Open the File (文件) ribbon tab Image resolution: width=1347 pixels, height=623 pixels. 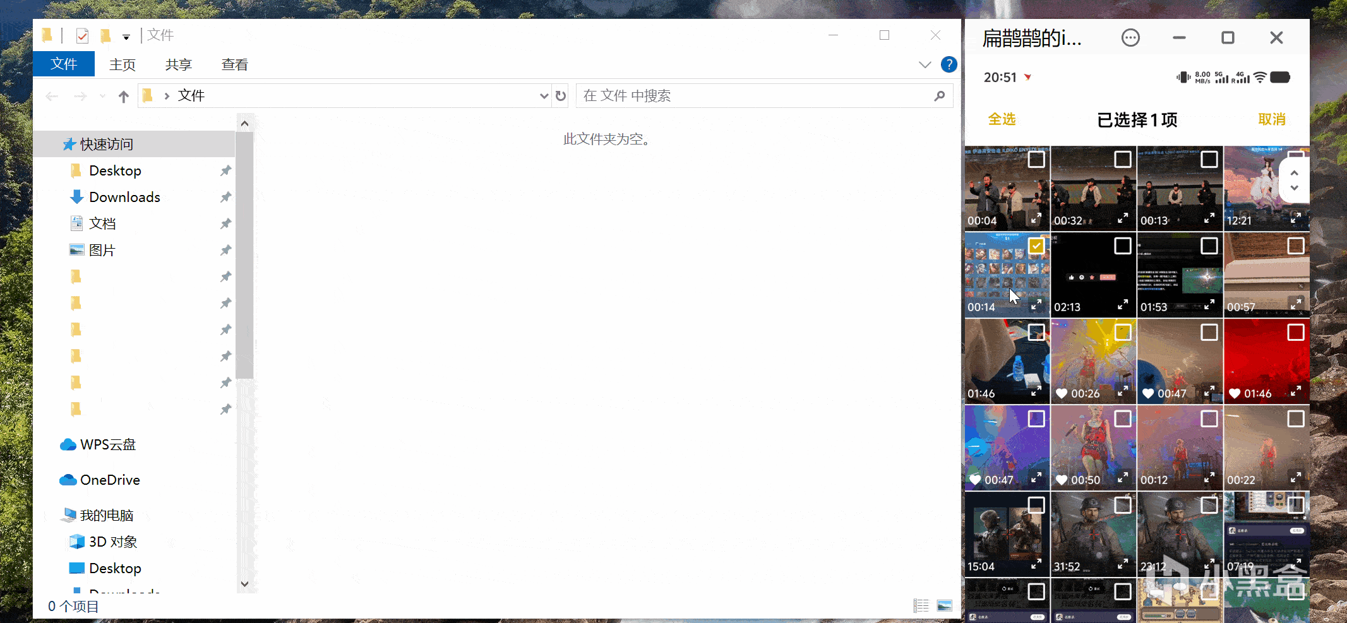(64, 64)
